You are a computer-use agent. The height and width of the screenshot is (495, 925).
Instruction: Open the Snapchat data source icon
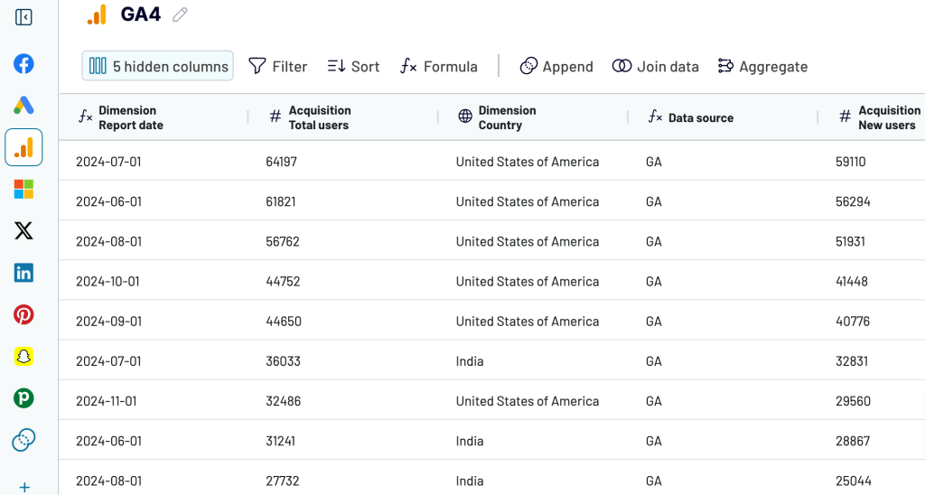[x=23, y=356]
